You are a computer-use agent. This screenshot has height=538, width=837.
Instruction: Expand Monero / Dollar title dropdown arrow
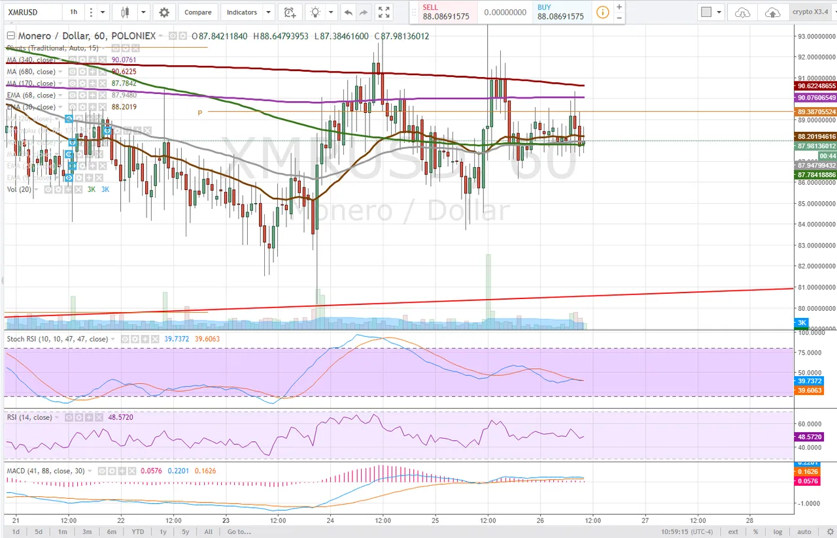coord(160,35)
